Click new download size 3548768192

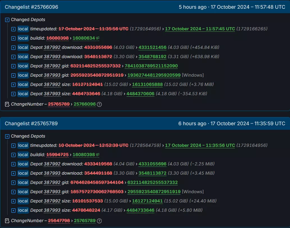point(152,57)
